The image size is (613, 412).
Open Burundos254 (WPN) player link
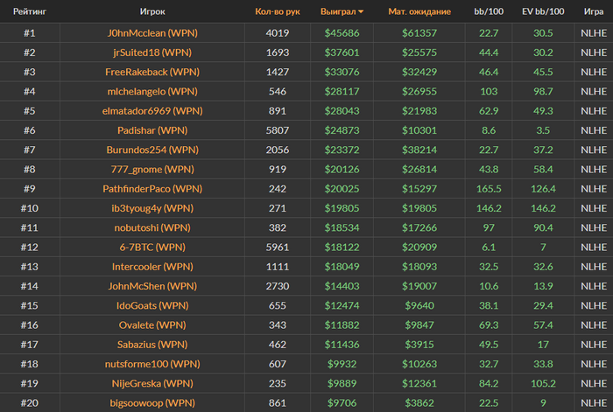click(x=152, y=150)
